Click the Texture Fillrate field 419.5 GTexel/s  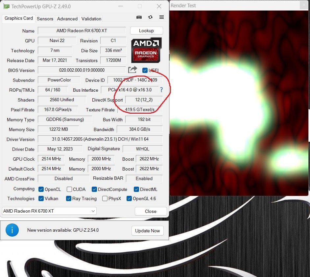click(140, 110)
